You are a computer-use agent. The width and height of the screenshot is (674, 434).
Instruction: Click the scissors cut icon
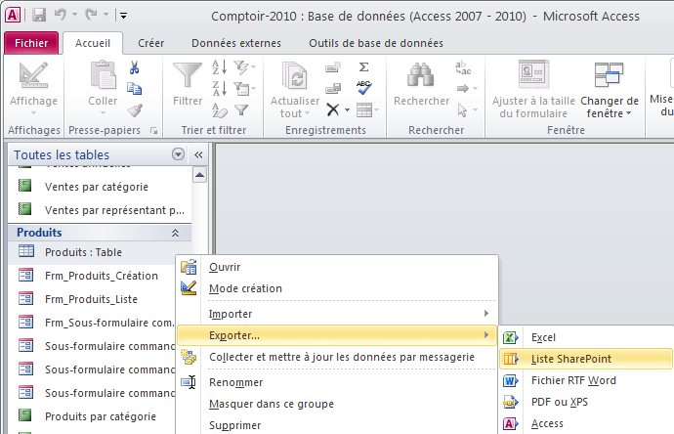click(x=135, y=67)
